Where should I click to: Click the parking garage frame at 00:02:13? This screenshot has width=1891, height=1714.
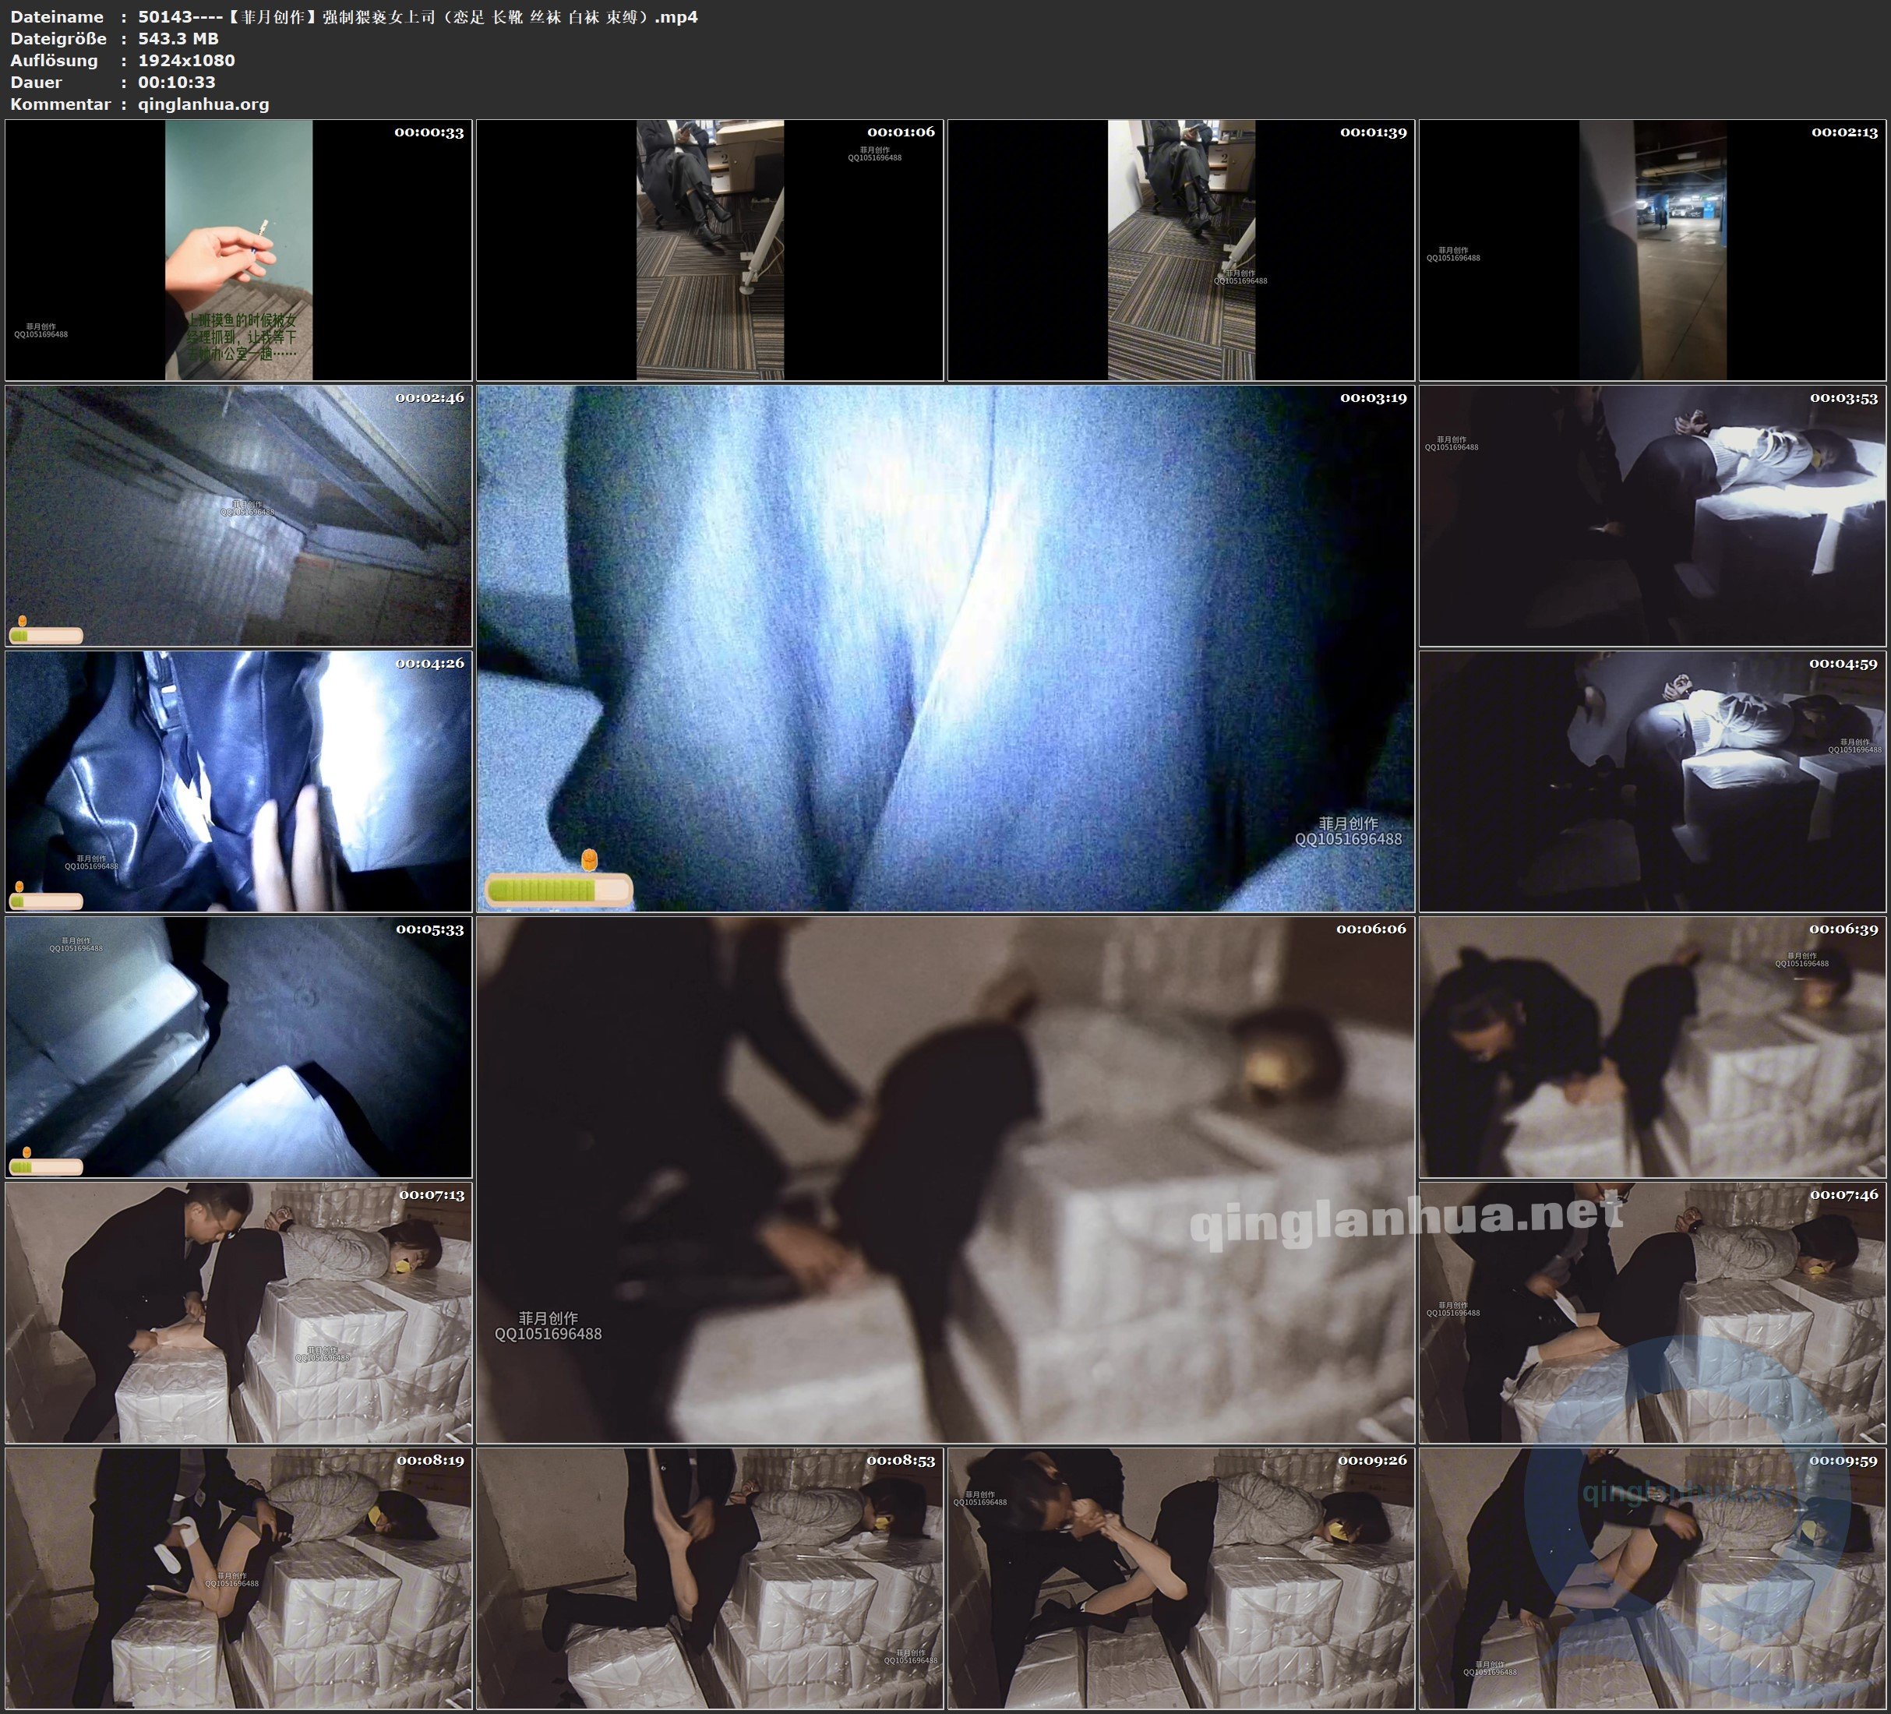pos(1652,249)
